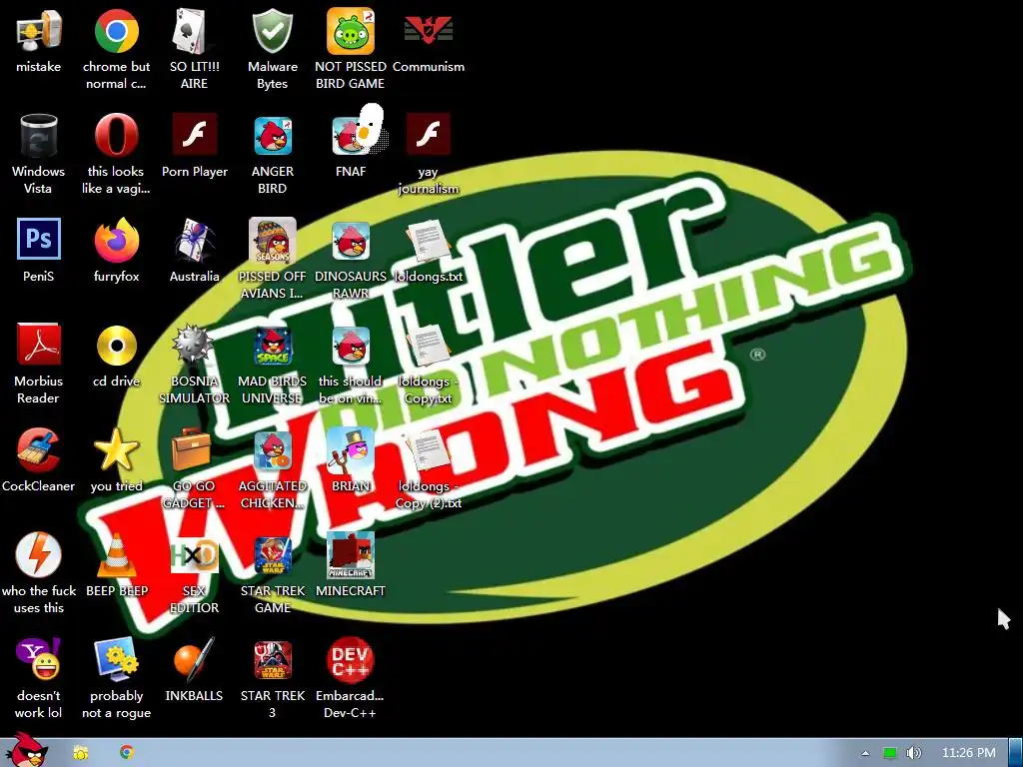Select the 'you tried' gold star icon
1023x767 pixels.
pos(116,450)
